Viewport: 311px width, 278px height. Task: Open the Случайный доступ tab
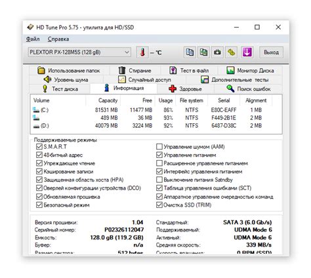(x=144, y=79)
